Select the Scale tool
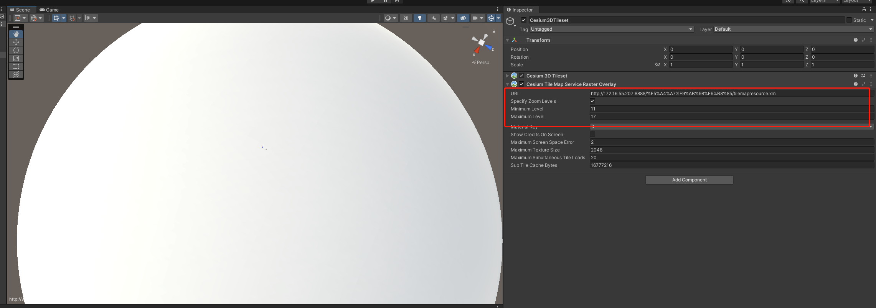 click(x=16, y=58)
